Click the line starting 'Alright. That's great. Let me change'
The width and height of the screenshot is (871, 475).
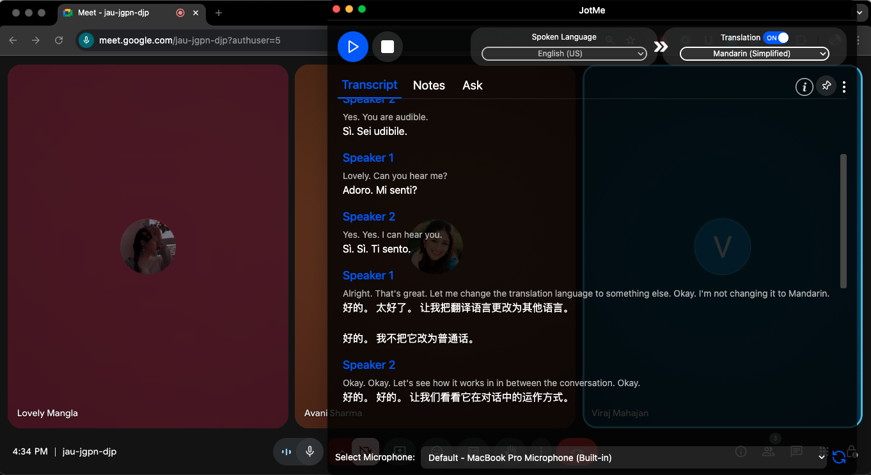(586, 293)
